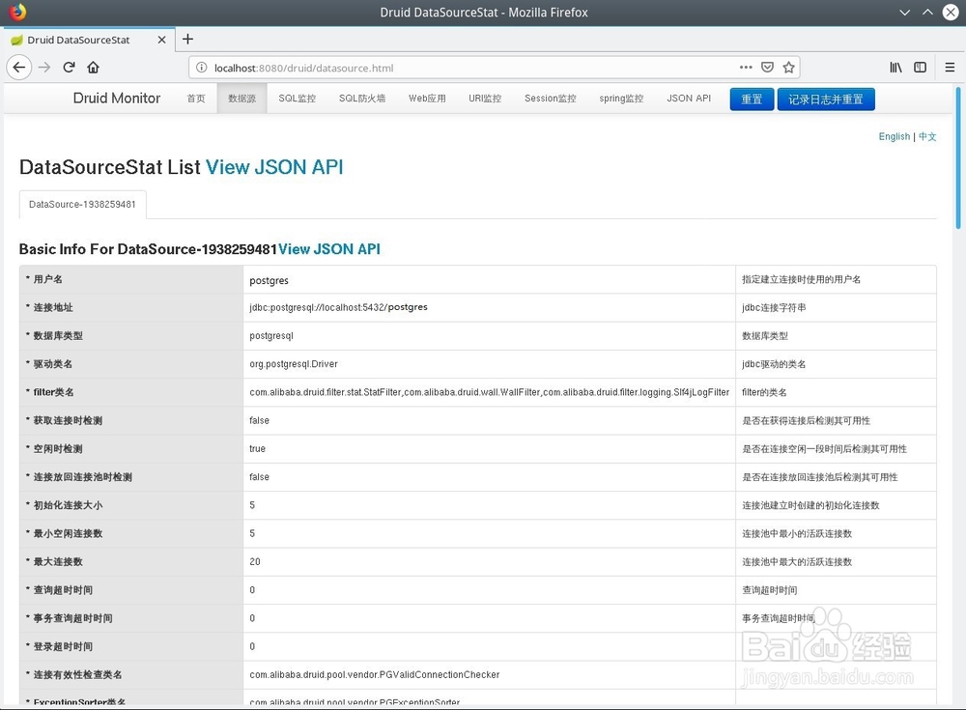Click the org.postgresql.Driver value
Screen dimensions: 966x710
pyautogui.click(x=294, y=363)
